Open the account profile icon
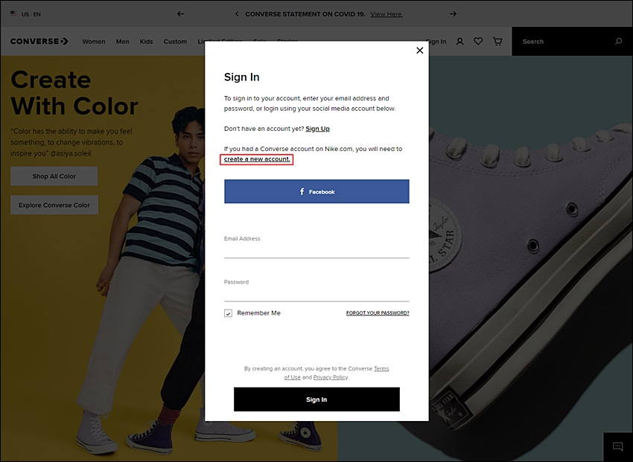This screenshot has width=633, height=462. [x=459, y=42]
